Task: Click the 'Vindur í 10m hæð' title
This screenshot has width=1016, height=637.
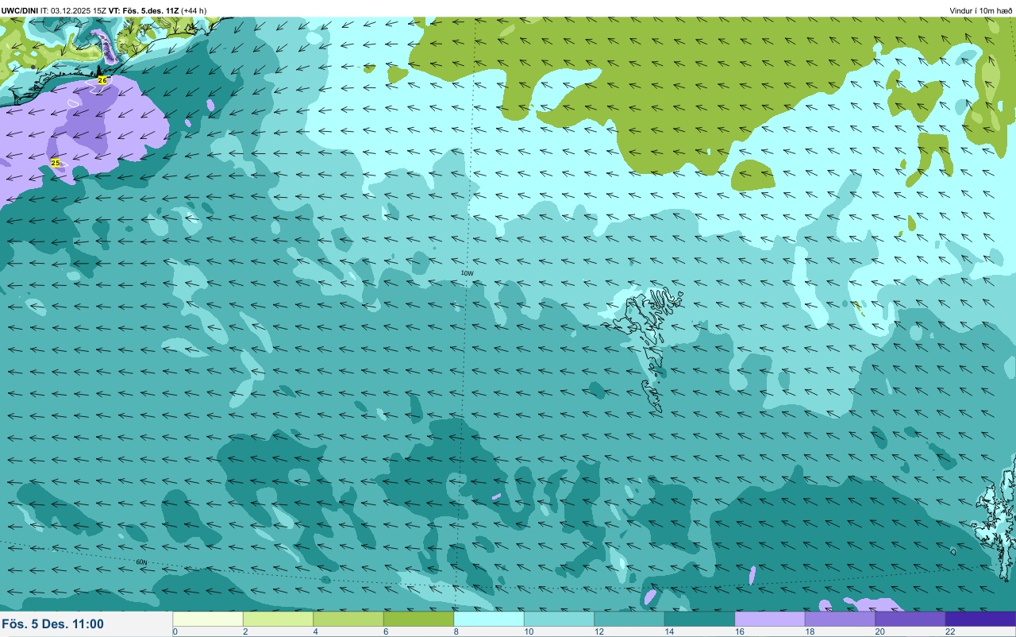Action: [981, 10]
